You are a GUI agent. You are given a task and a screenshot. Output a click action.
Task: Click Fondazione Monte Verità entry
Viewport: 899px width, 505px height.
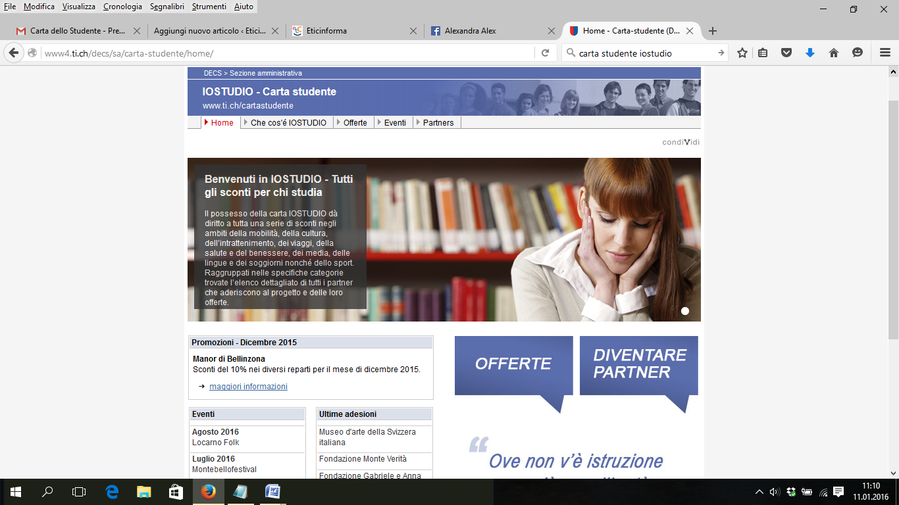pos(363,459)
